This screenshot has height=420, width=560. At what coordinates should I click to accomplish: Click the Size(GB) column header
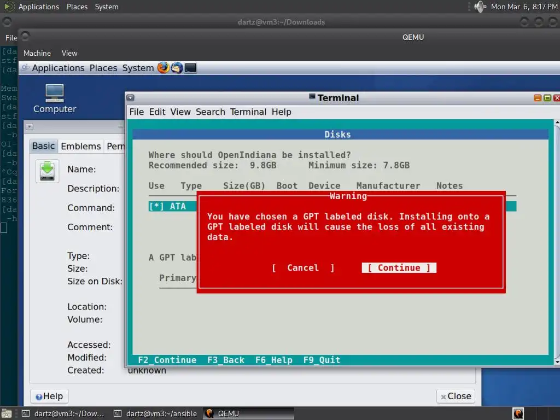pyautogui.click(x=244, y=186)
